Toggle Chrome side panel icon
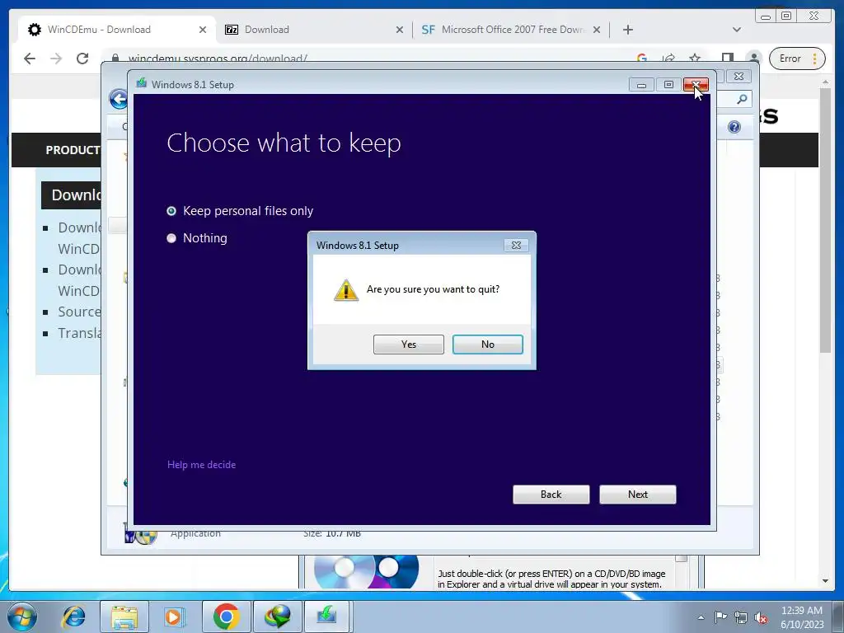844x633 pixels. point(727,59)
